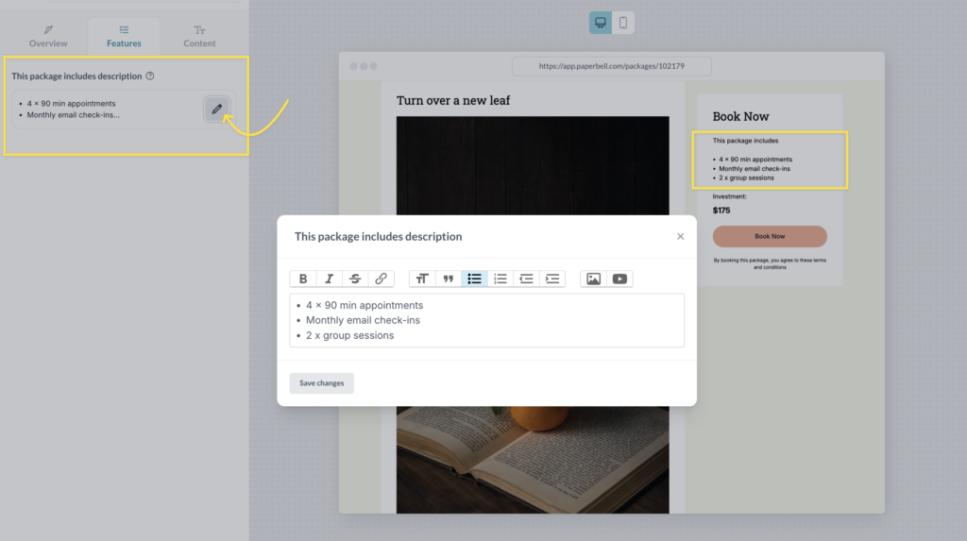The width and height of the screenshot is (967, 541).
Task: Click the heading text size icon
Action: tap(422, 279)
